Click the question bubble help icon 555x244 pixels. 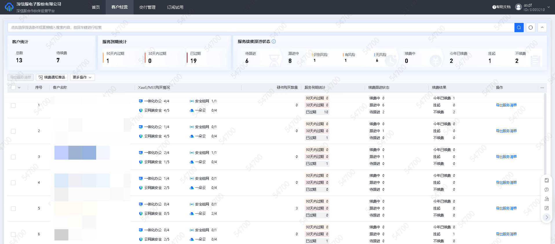click(547, 190)
